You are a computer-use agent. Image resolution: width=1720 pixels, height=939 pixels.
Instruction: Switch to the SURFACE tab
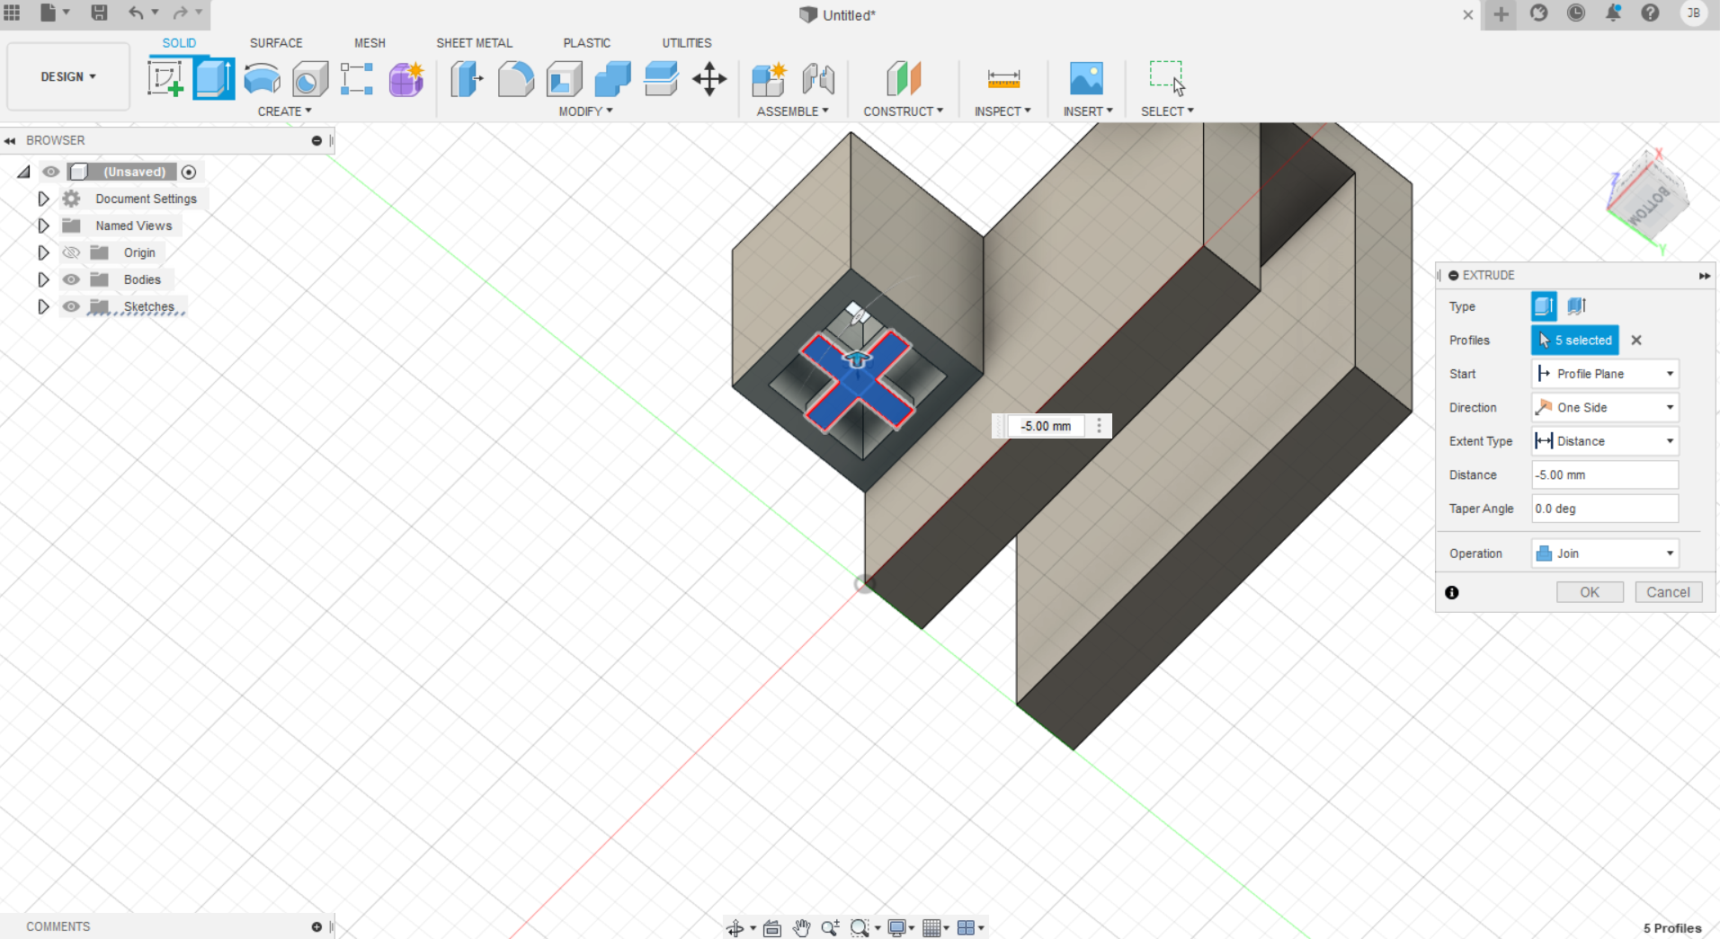coord(276,42)
